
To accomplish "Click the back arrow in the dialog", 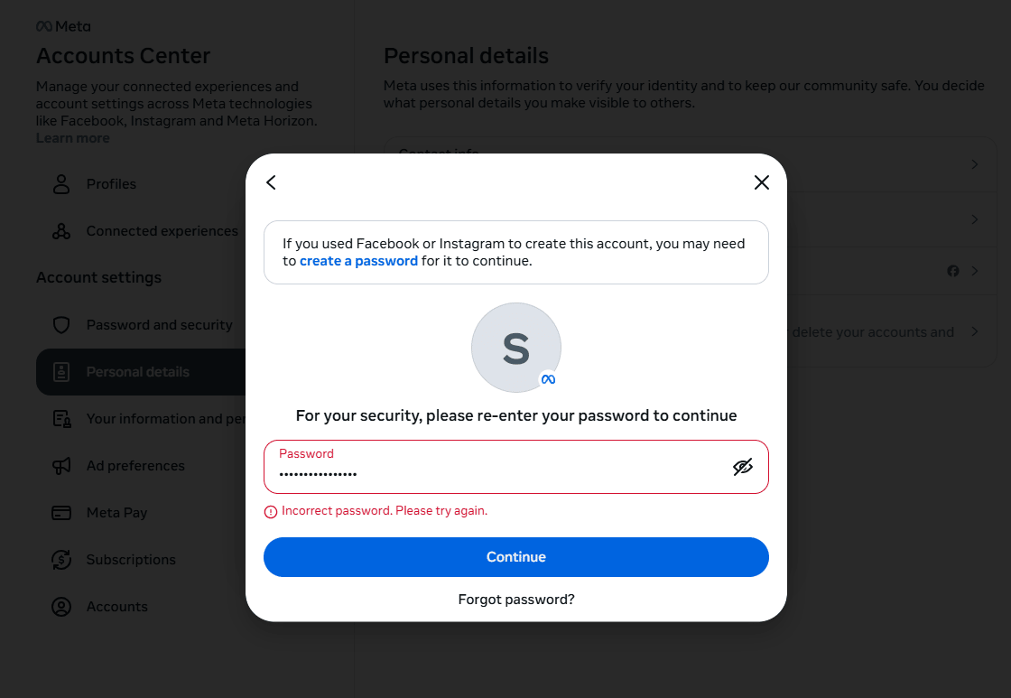I will click(x=271, y=182).
